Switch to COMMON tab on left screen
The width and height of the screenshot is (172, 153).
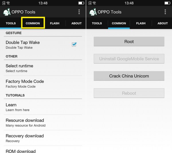33,23
